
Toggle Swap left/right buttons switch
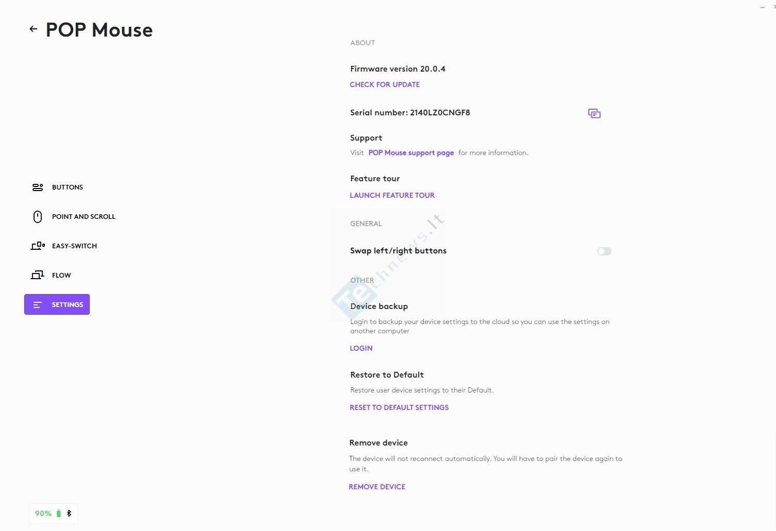(x=604, y=251)
